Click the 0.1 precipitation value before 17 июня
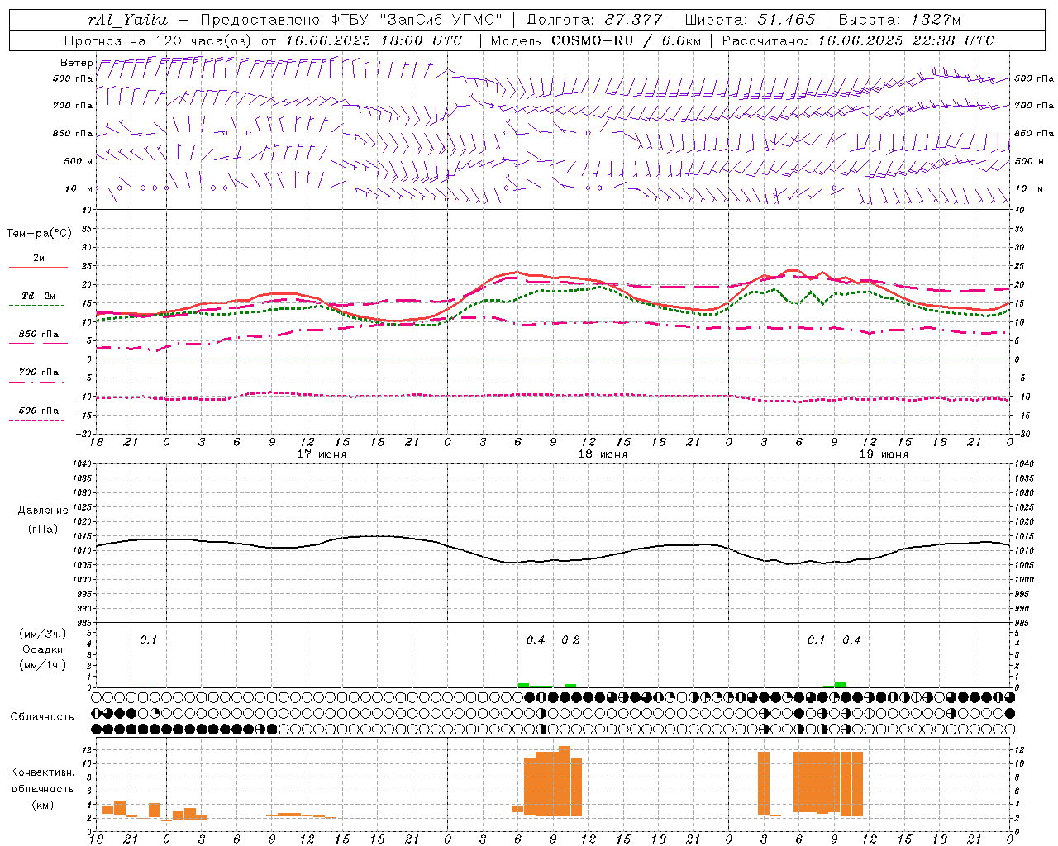 148,640
